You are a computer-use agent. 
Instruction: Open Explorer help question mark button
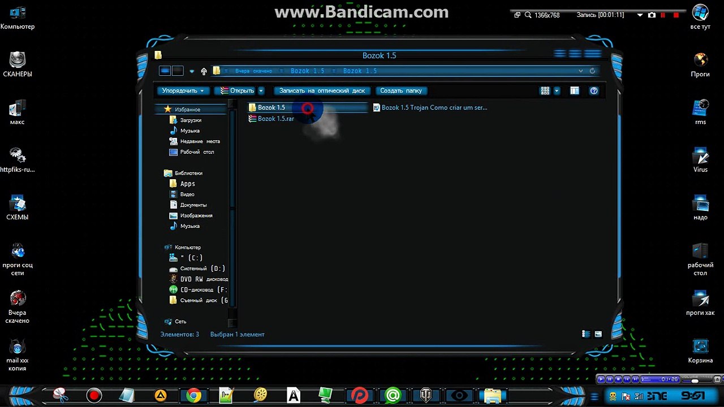(x=594, y=90)
